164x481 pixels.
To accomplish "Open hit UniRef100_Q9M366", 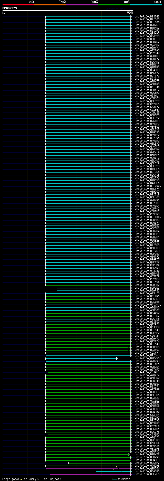I will (147, 469).
